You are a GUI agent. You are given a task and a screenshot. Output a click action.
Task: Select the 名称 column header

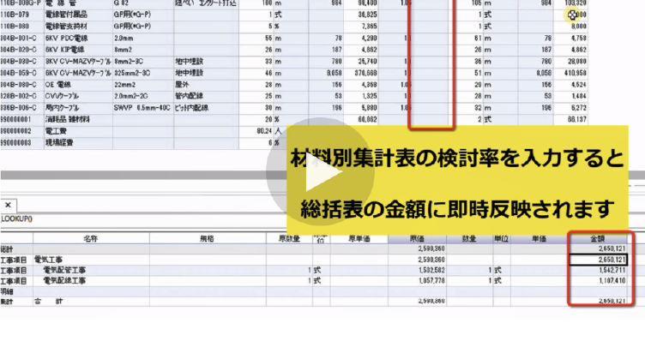click(91, 239)
